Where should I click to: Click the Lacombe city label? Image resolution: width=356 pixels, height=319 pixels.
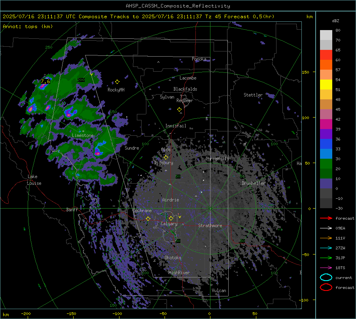point(188,78)
